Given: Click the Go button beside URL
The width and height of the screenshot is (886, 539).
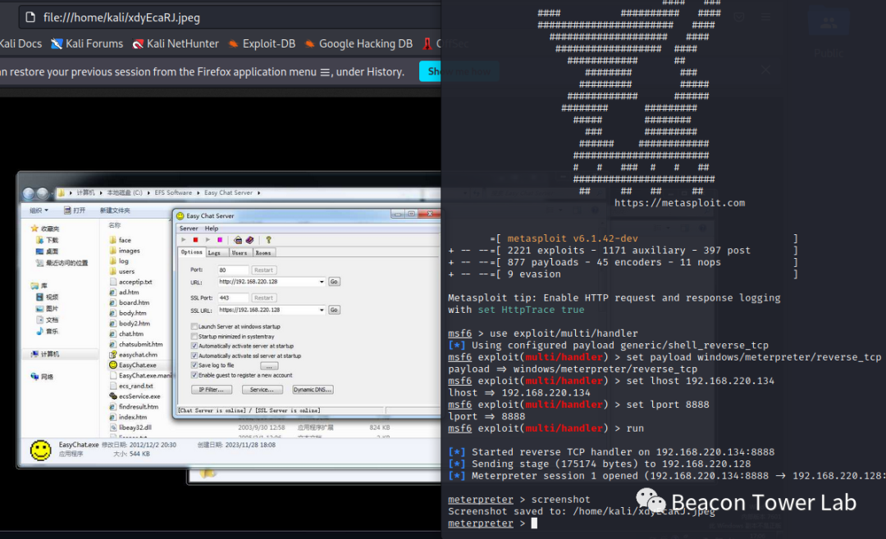Looking at the screenshot, I should (x=334, y=282).
